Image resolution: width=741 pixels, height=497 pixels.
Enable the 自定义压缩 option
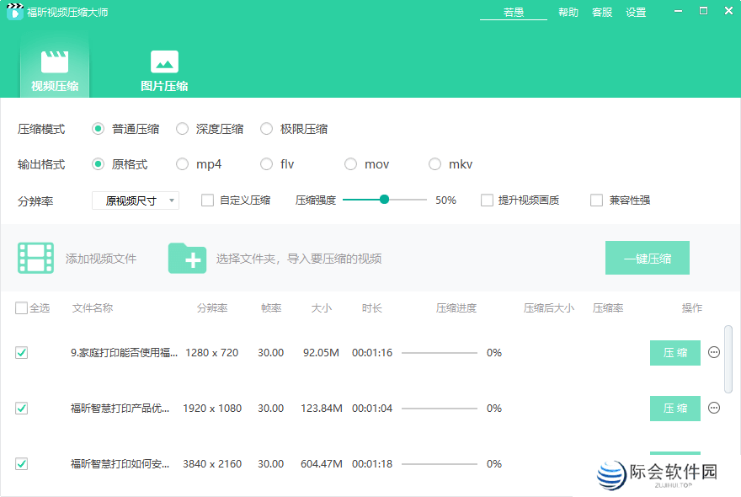click(205, 200)
